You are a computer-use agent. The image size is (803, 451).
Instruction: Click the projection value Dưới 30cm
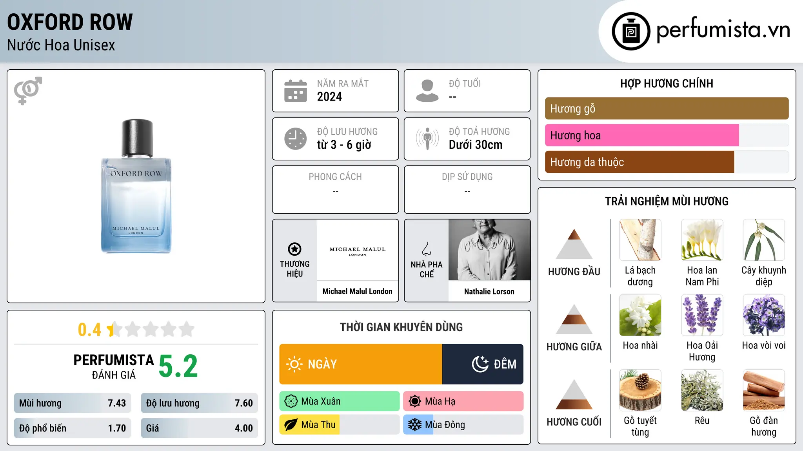476,144
